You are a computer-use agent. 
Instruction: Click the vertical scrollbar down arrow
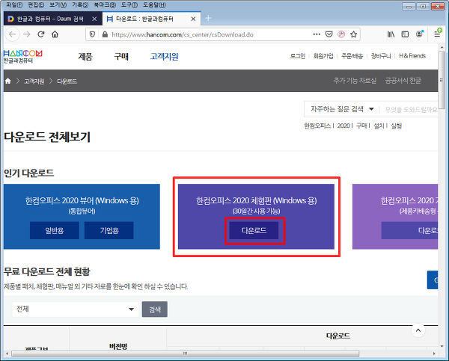442,346
